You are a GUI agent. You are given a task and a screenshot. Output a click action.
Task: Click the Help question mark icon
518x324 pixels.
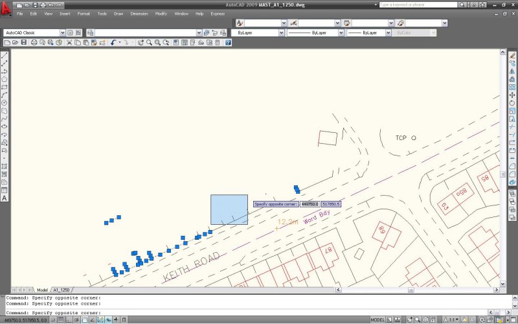(228, 42)
